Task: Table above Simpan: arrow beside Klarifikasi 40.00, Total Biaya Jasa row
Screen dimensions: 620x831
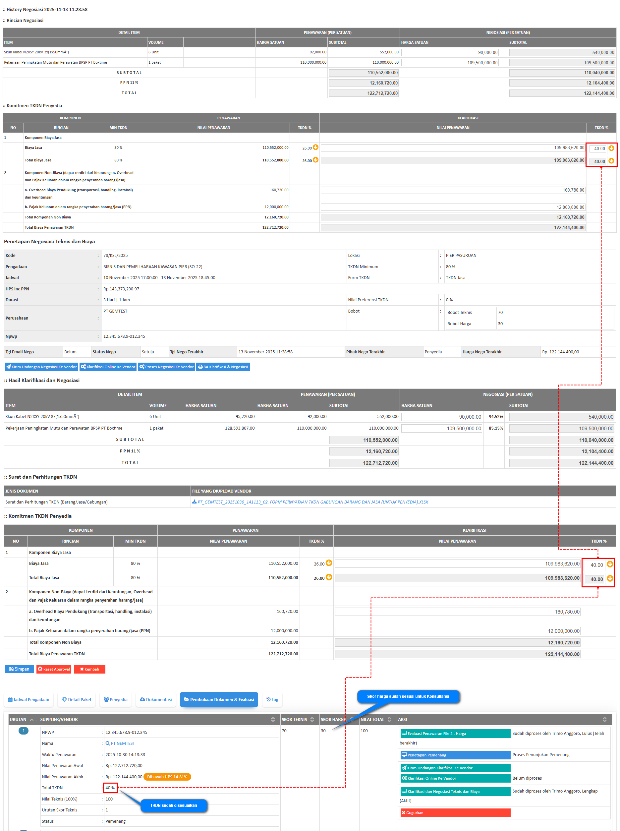Action: (610, 578)
